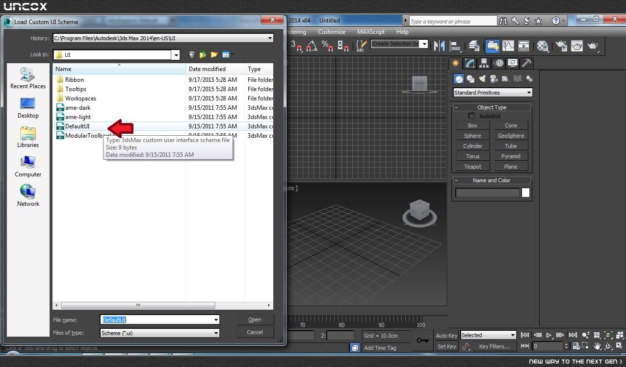Click the Align tool icon
The width and height of the screenshot is (626, 367).
(455, 46)
